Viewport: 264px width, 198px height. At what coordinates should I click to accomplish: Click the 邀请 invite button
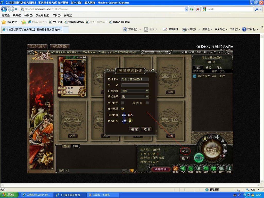click(185, 158)
